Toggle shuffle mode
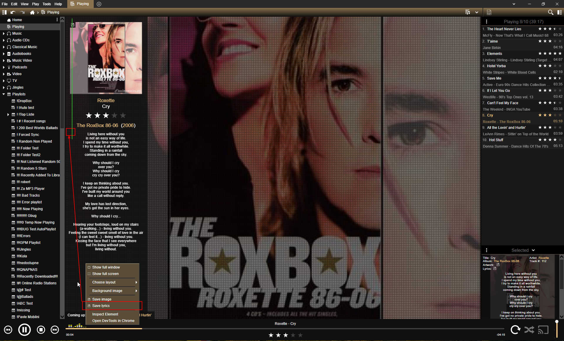 pos(529,330)
